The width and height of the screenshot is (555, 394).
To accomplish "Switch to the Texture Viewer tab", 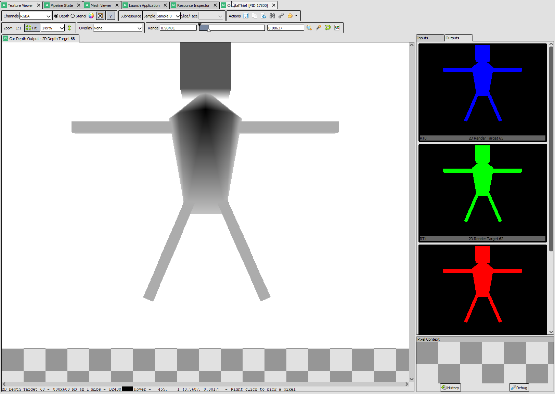I will coord(21,5).
